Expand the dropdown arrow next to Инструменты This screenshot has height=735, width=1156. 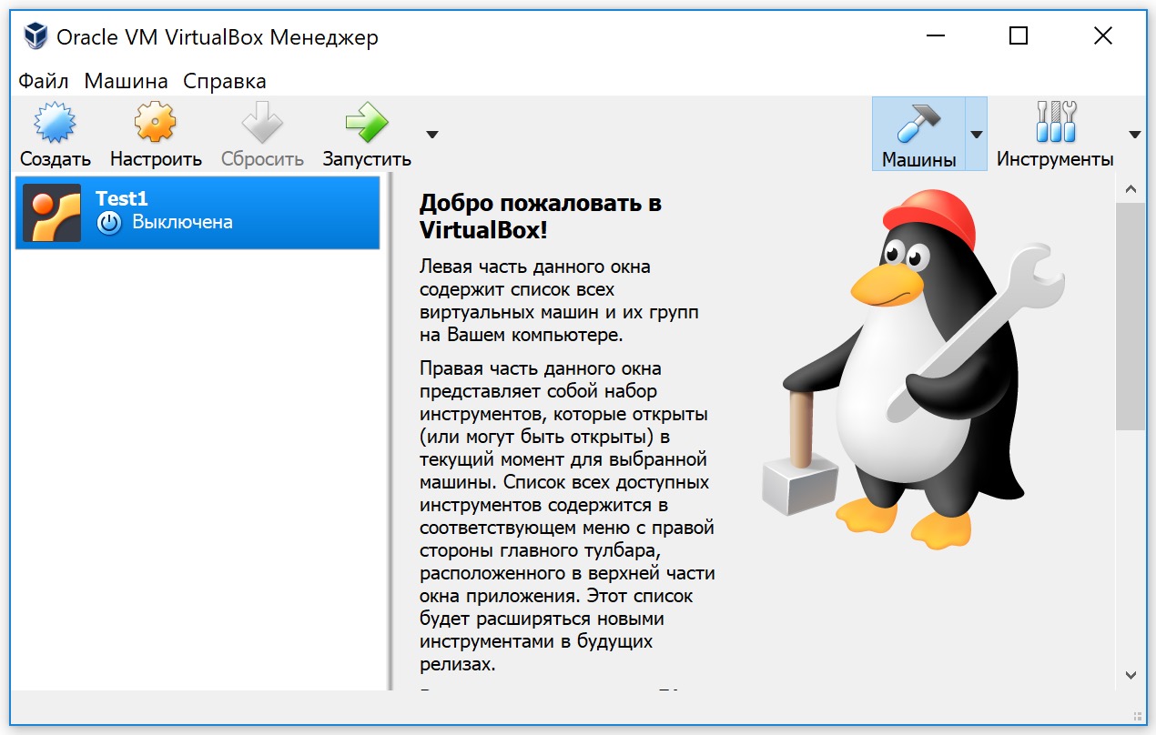1135,135
